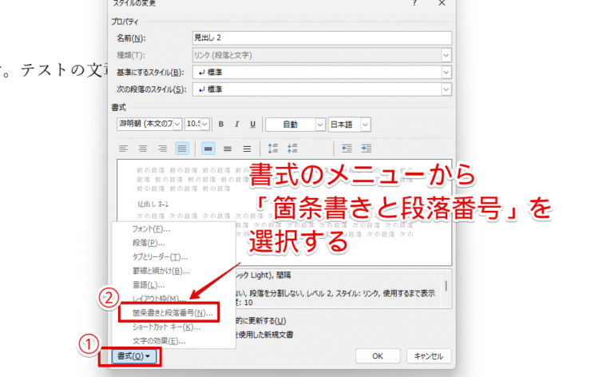This screenshot has width=591, height=377.
Task: Edit the style name field 見出し 2
Action: point(322,38)
